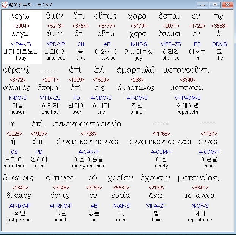The width and height of the screenshot is (236, 235).
Task: Click Strong's number <3779>
Action: [x=107, y=26]
